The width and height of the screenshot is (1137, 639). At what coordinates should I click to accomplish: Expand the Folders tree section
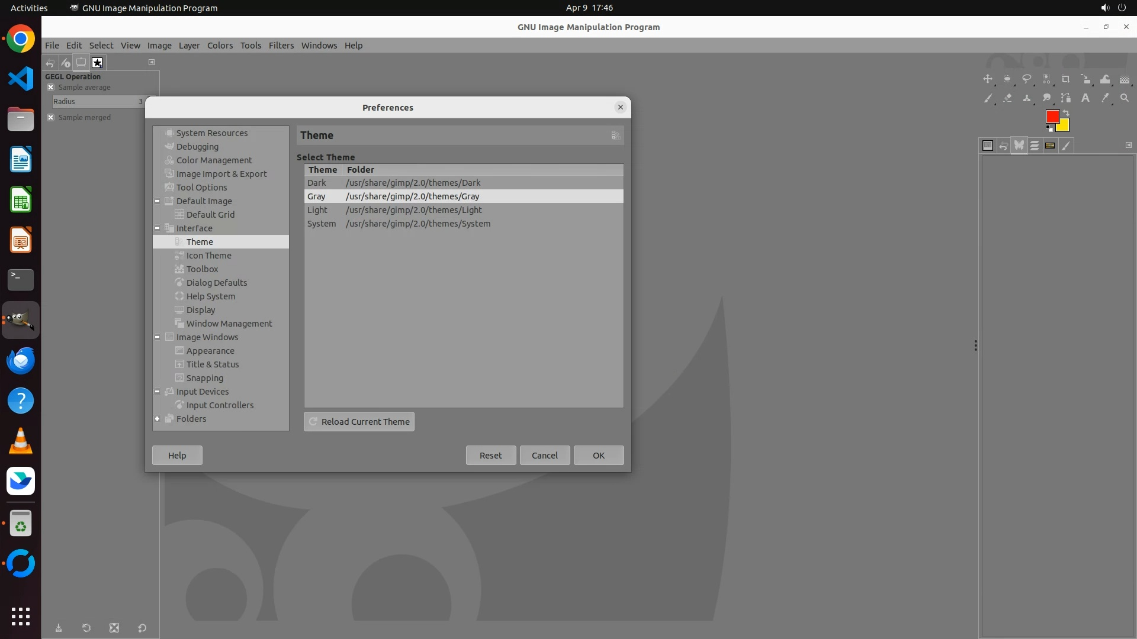[158, 419]
